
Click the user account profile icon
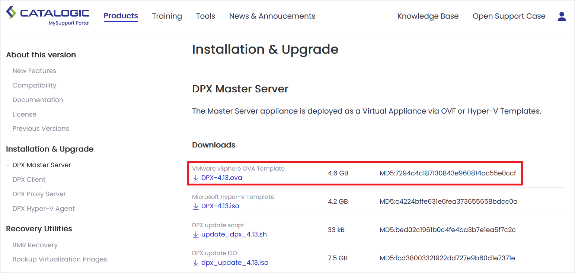pos(562,16)
